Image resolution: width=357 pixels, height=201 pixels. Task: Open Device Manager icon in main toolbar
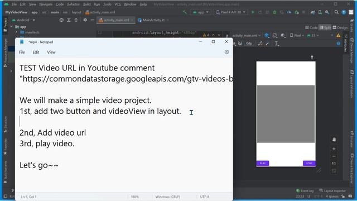click(x=320, y=12)
